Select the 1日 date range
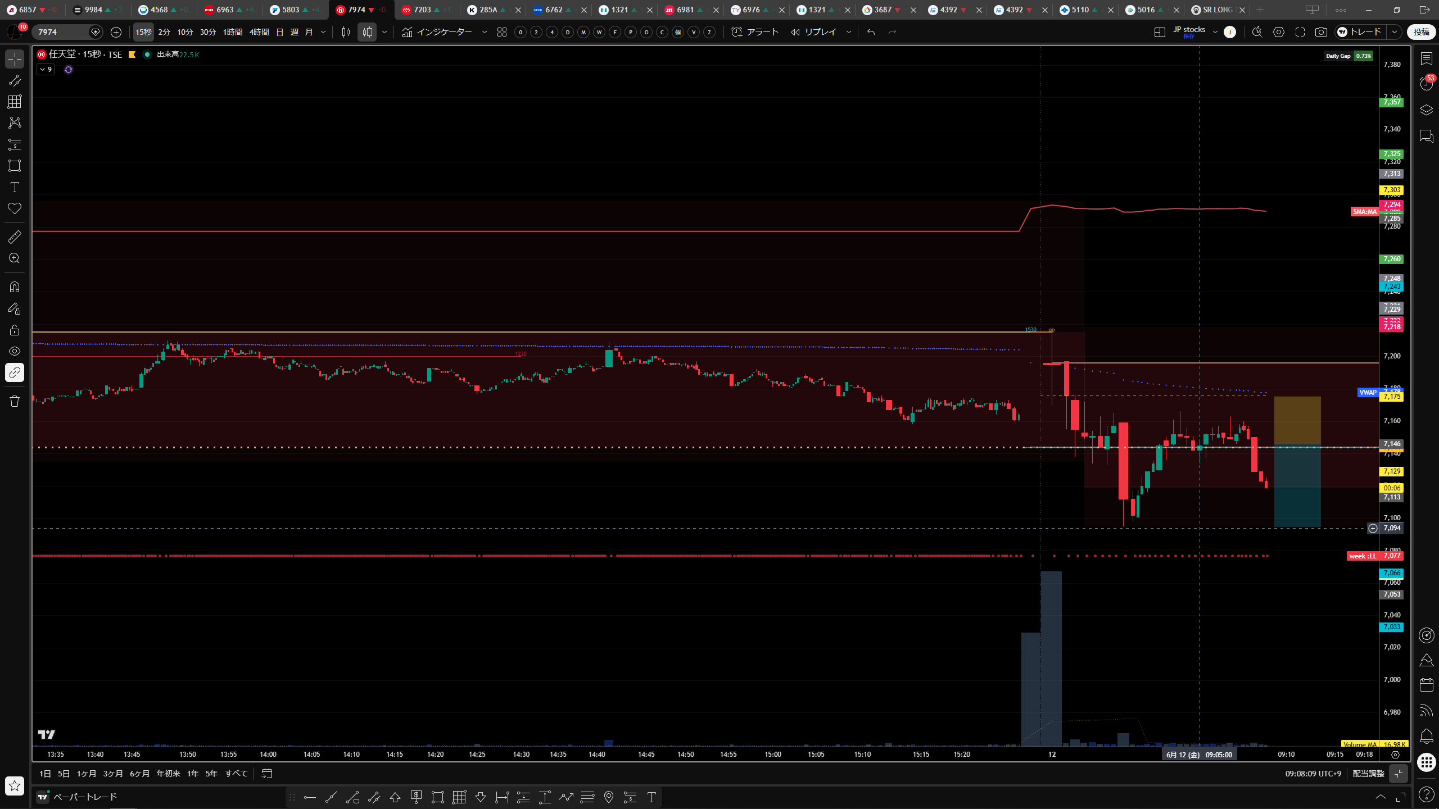The image size is (1439, 809). (45, 774)
